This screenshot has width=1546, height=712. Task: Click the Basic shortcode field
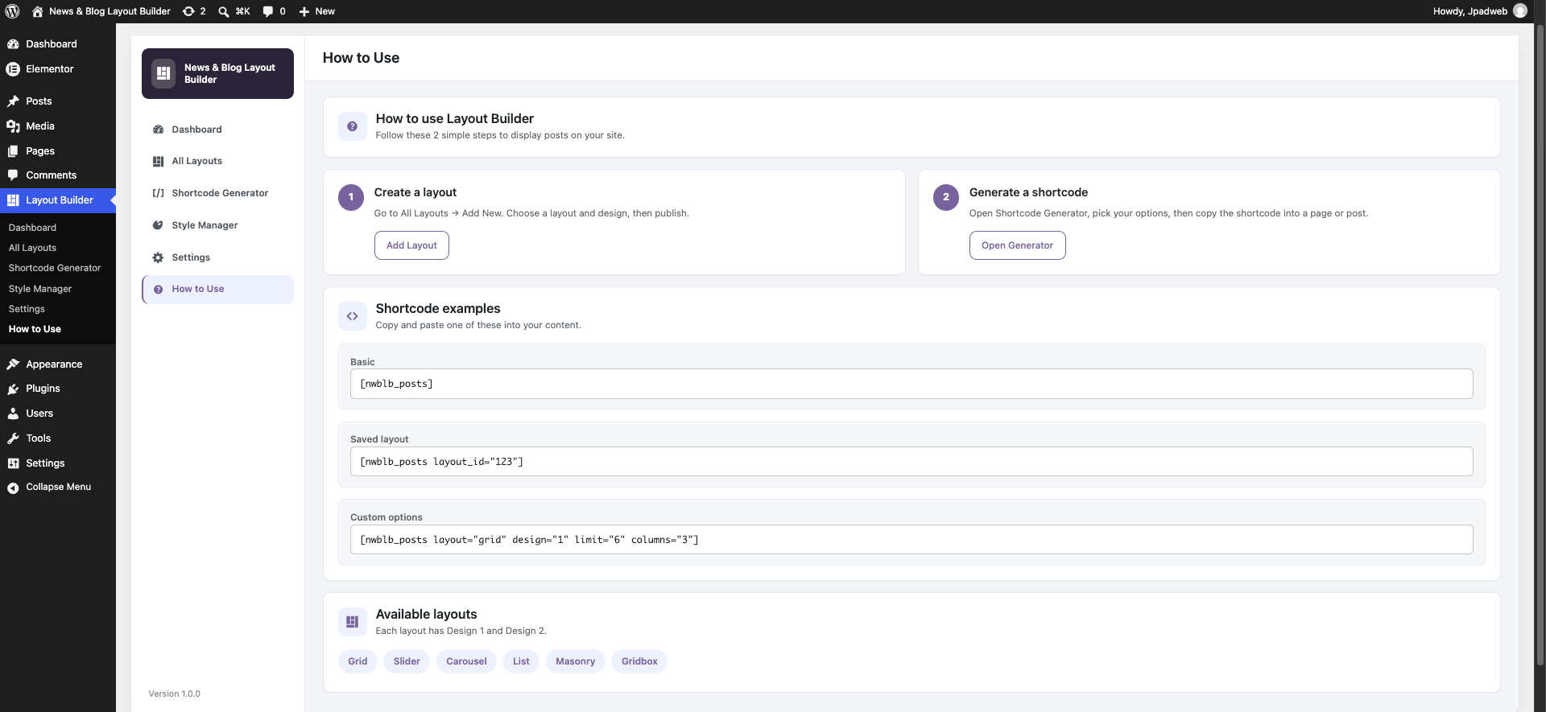tap(911, 384)
